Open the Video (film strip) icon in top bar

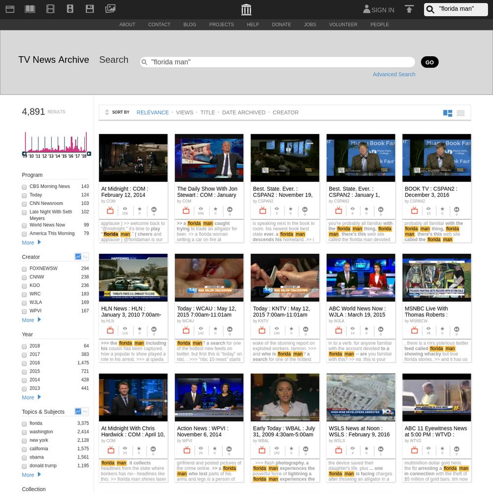(50, 9)
